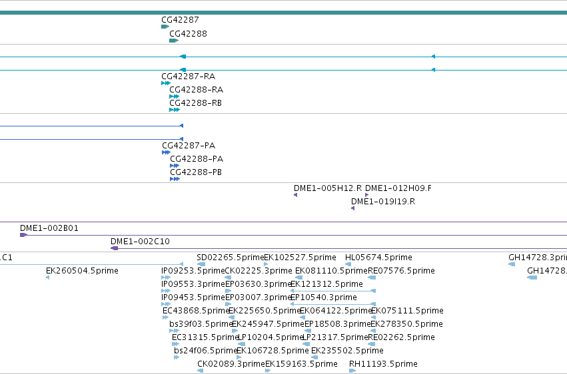Select the bs39f03.5prime label
This screenshot has width=567, height=374.
click(201, 324)
